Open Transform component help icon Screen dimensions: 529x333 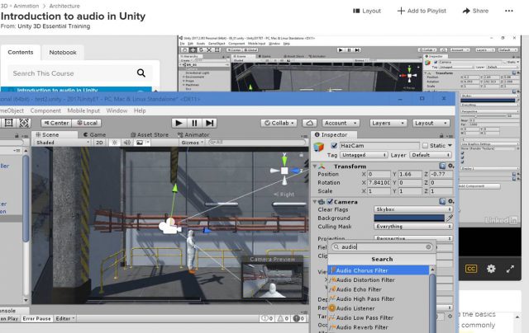442,166
